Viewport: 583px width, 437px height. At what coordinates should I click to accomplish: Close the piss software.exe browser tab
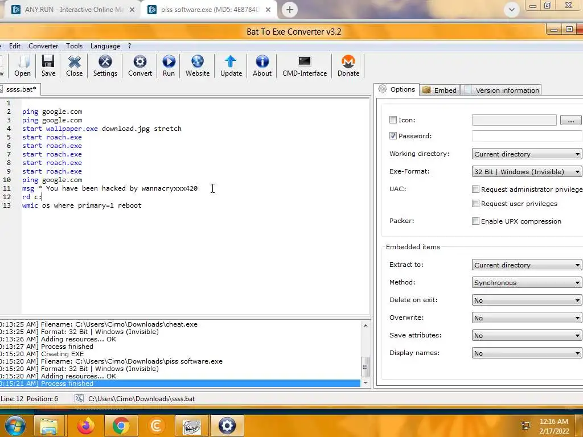(x=268, y=10)
